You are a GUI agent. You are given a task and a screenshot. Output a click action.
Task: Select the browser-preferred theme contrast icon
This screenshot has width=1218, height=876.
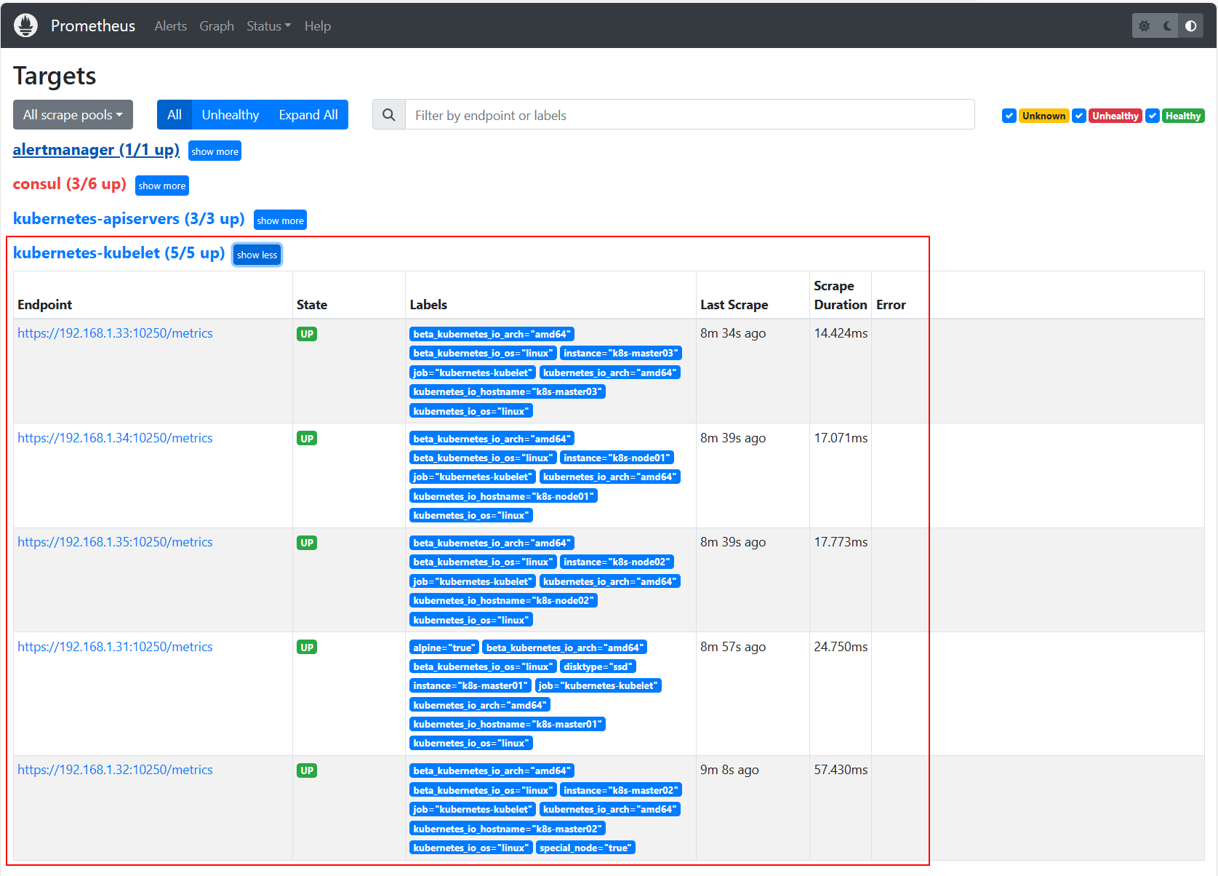1190,26
